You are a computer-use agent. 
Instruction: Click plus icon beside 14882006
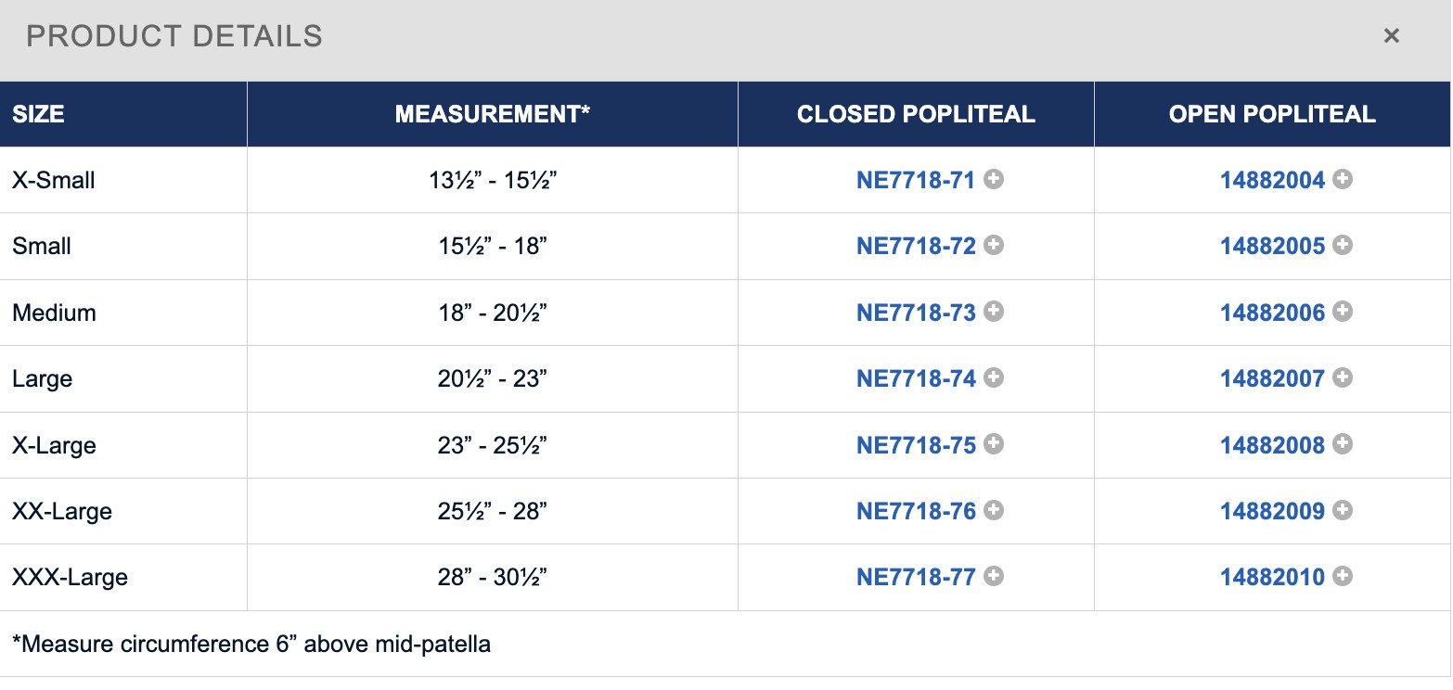1343,312
